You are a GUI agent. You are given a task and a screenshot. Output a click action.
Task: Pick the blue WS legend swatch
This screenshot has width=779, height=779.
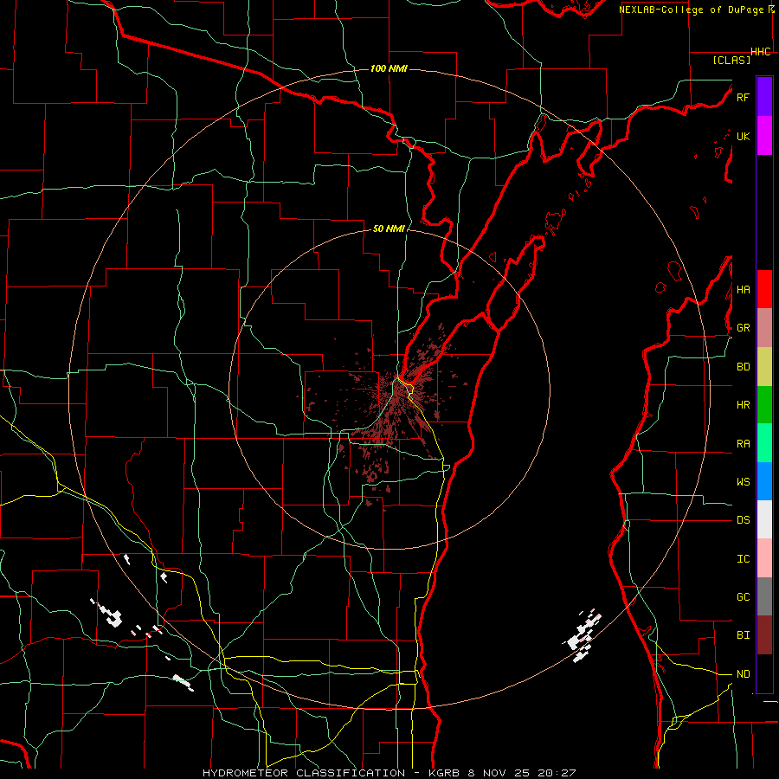[x=764, y=481]
